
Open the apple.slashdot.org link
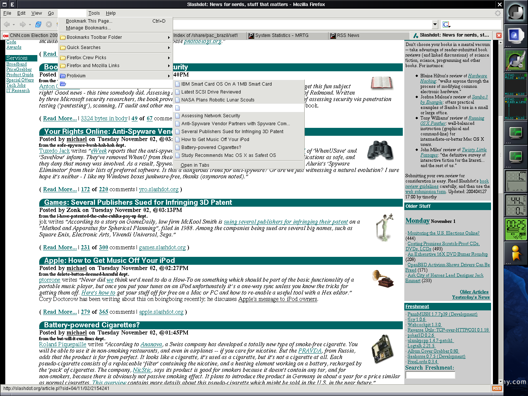point(161,312)
